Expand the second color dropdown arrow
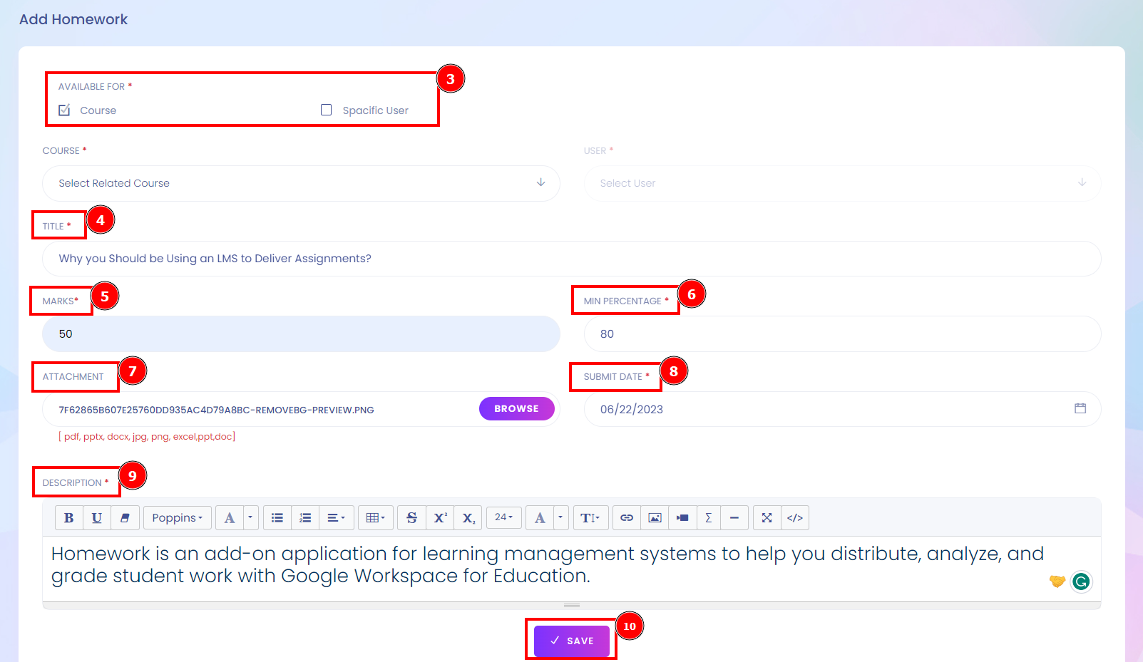 click(561, 518)
